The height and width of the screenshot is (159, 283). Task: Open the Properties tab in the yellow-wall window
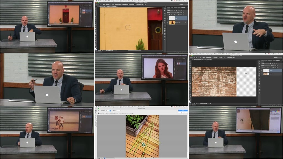coord(183,7)
